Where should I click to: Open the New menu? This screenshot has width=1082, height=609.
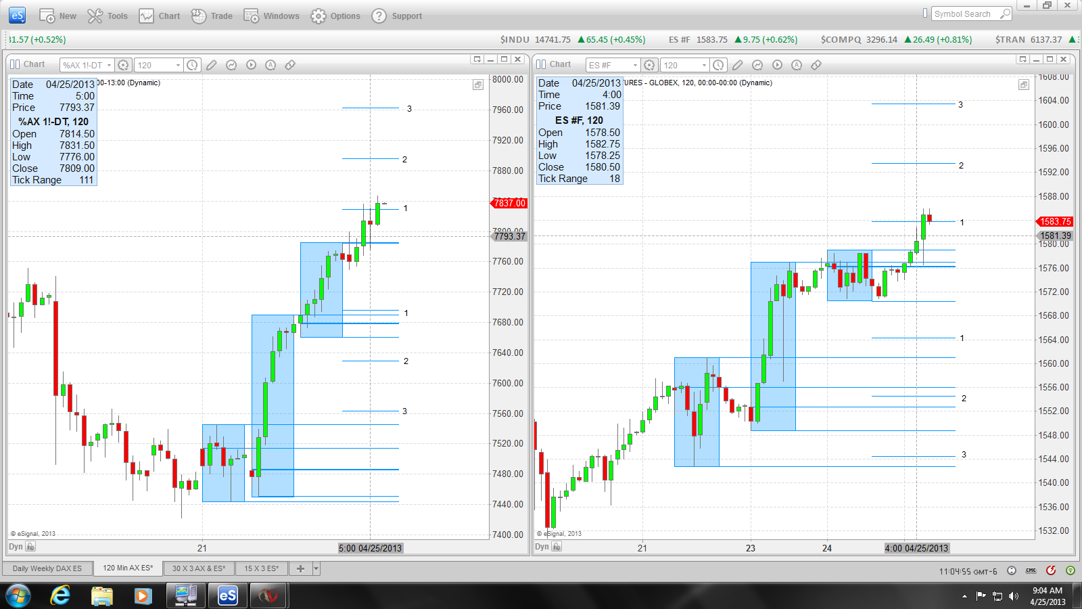(x=57, y=16)
